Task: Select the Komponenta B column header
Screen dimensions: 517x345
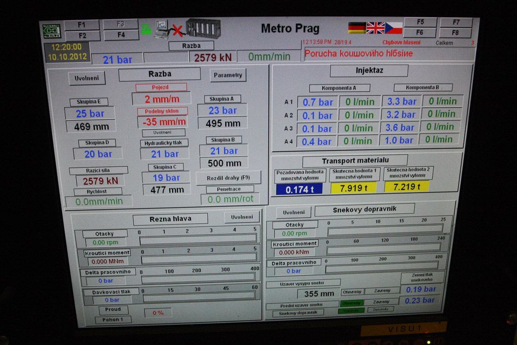Action: pyautogui.click(x=423, y=87)
